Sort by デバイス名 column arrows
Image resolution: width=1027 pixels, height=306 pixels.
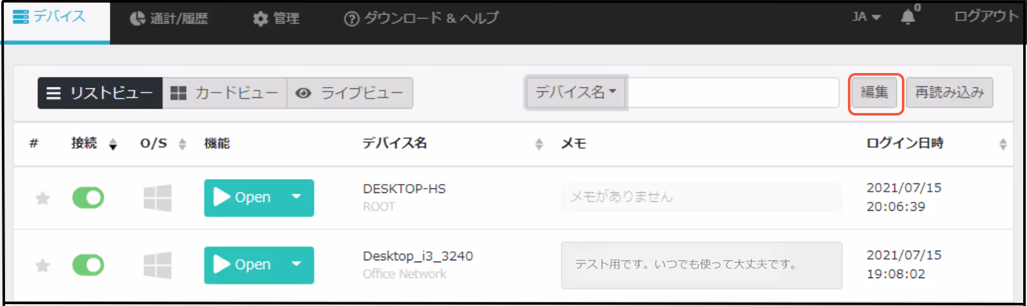[539, 144]
